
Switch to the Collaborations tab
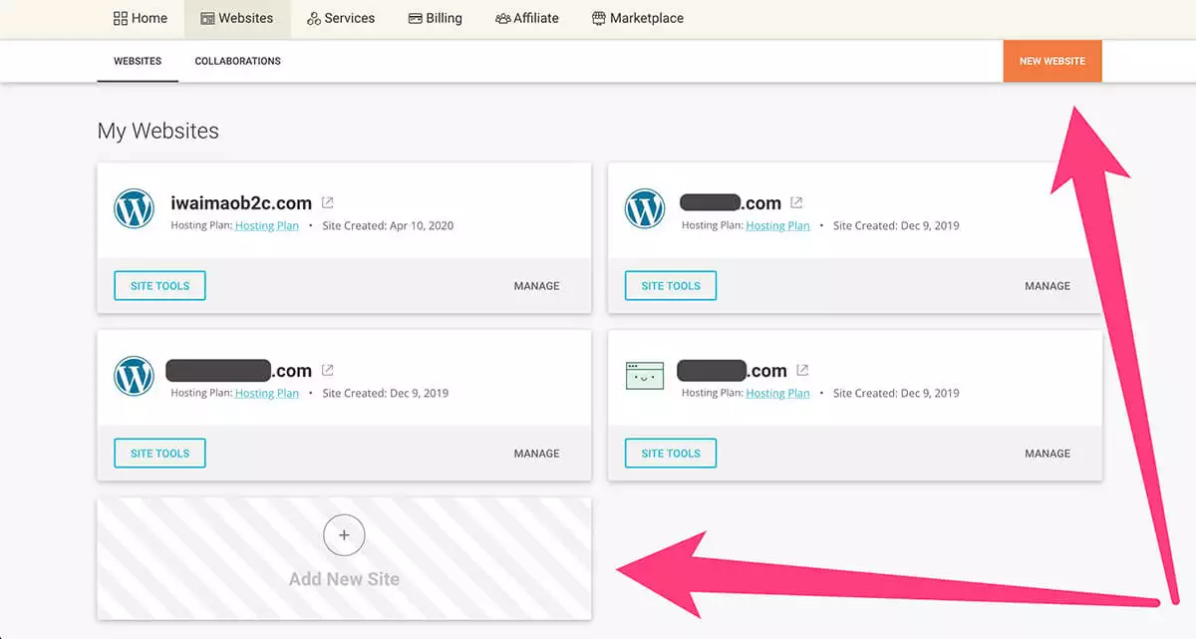click(237, 61)
